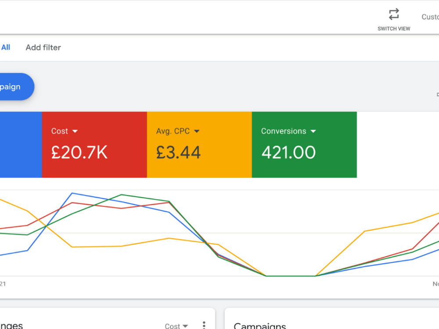Click the partially visible blue metric card

click(x=21, y=145)
